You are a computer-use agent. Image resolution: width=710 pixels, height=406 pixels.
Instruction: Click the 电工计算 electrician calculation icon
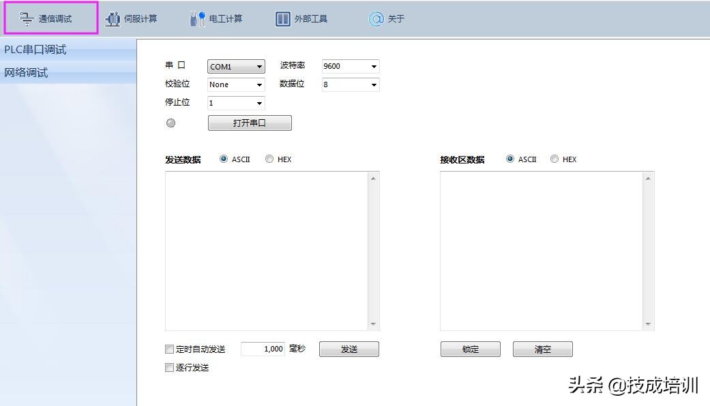click(x=218, y=18)
